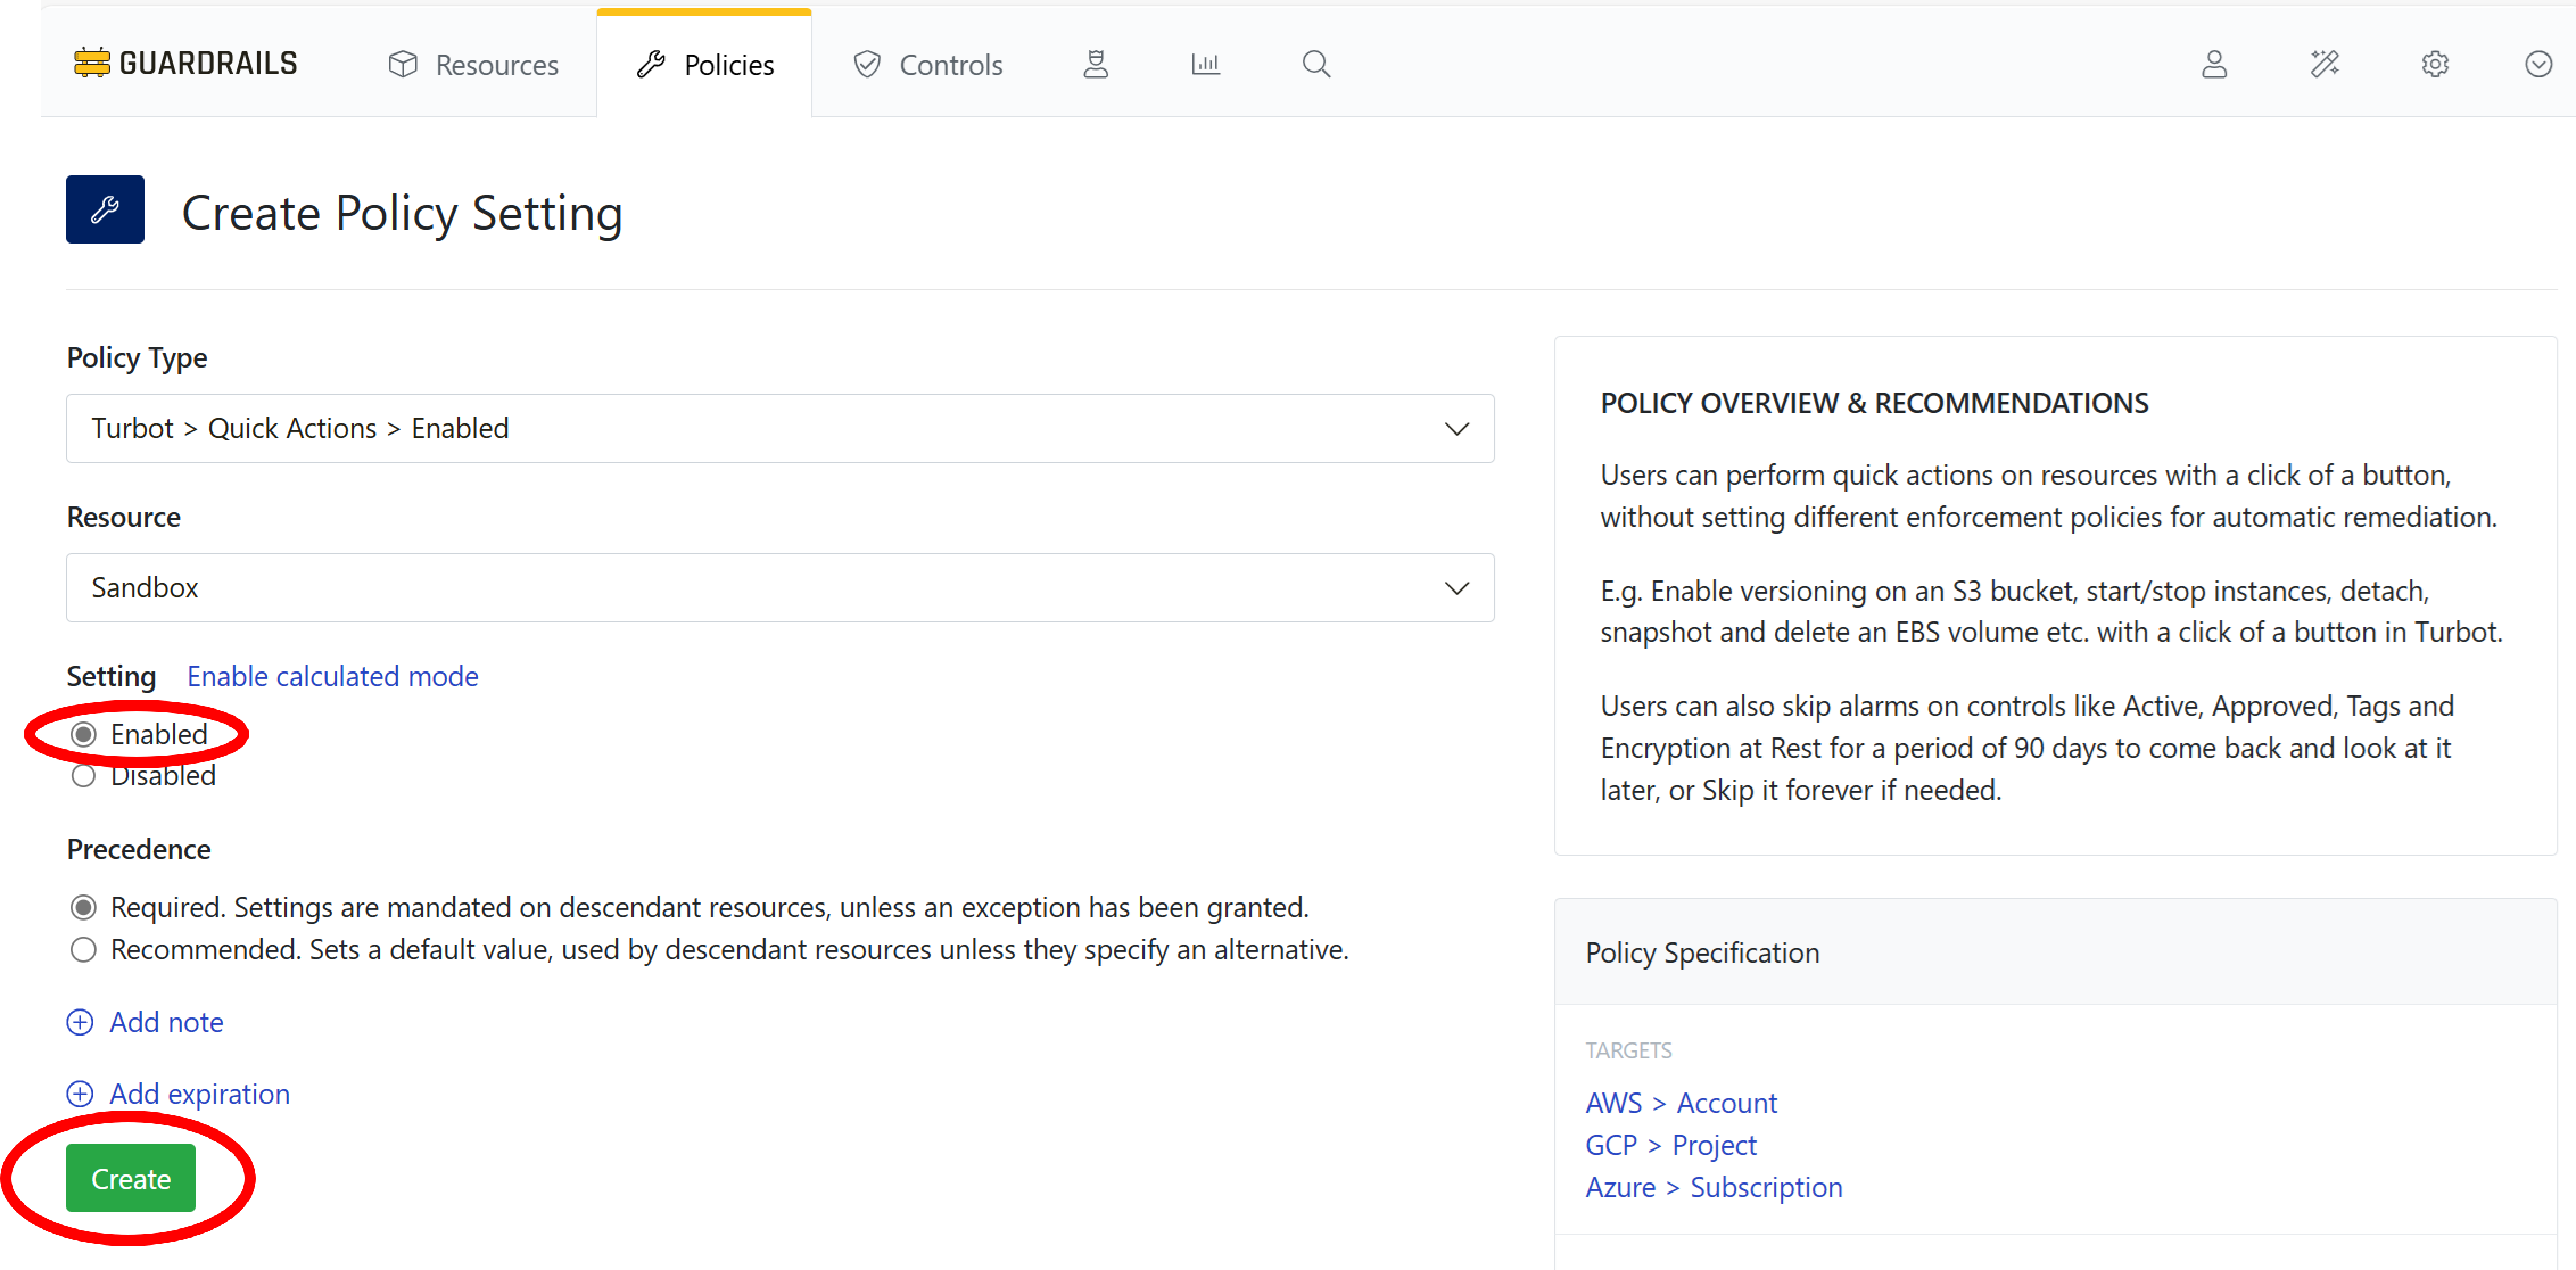This screenshot has height=1270, width=2576.
Task: Open the settings gear icon
Action: coord(2434,64)
